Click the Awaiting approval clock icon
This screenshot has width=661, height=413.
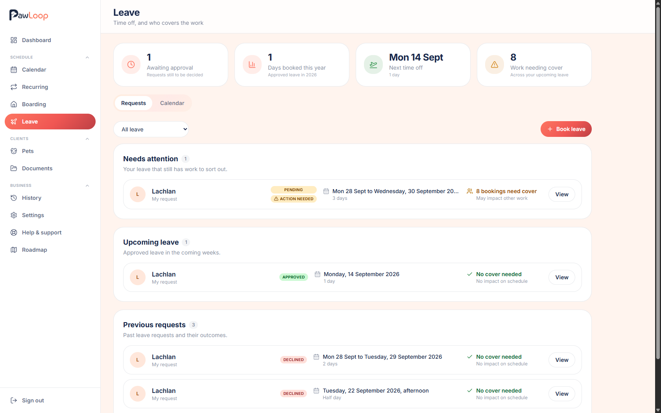point(131,65)
